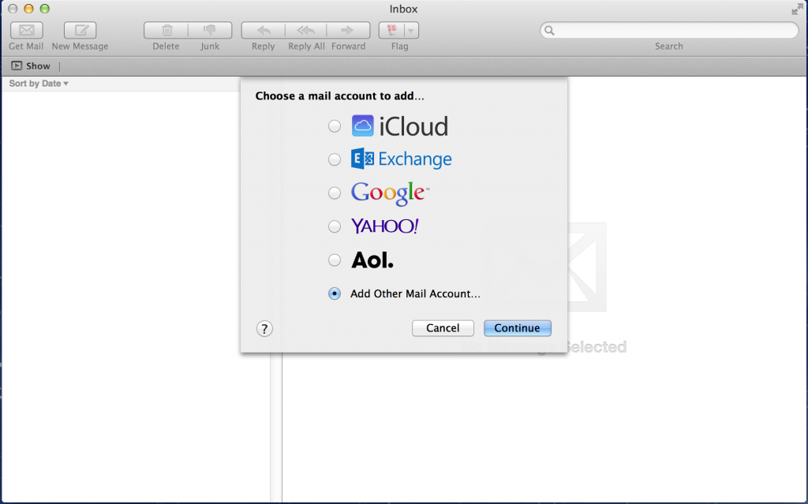Click the Yahoo! logo
This screenshot has height=504, width=808.
(x=385, y=226)
